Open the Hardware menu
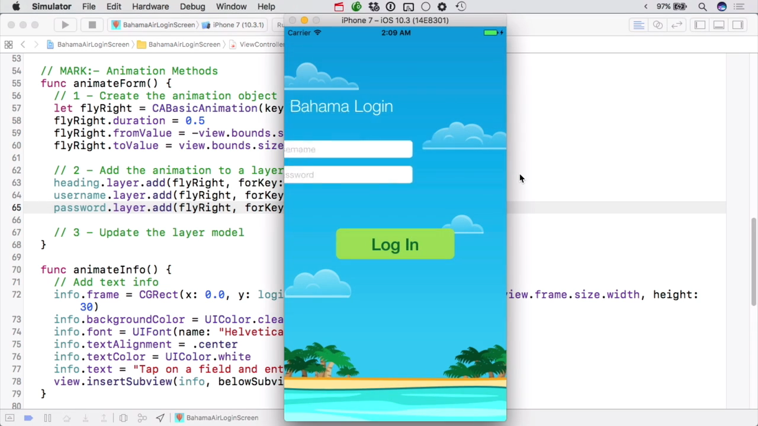This screenshot has width=758, height=426. click(x=150, y=7)
